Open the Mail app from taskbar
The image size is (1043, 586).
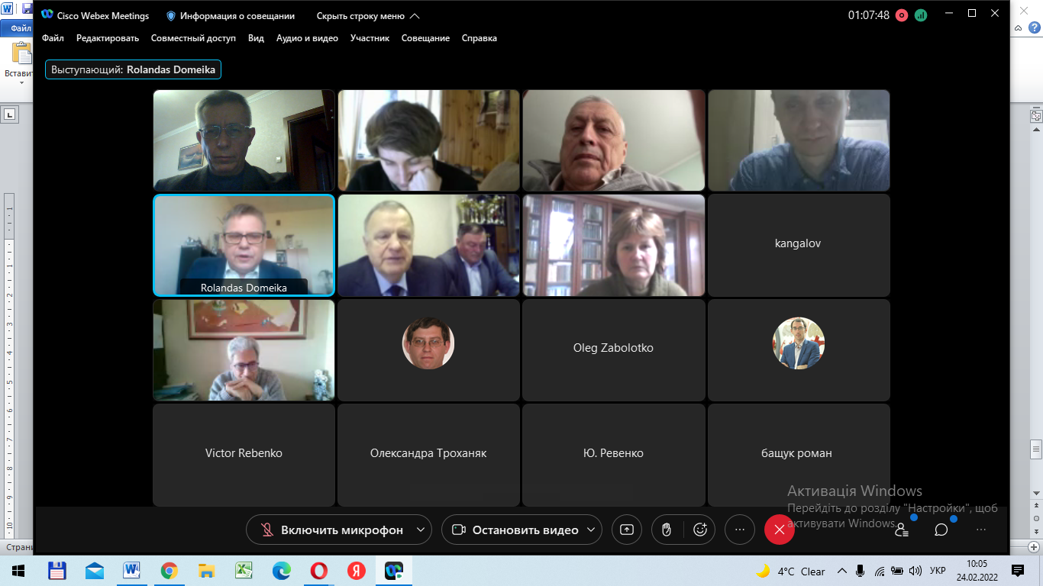click(x=95, y=571)
